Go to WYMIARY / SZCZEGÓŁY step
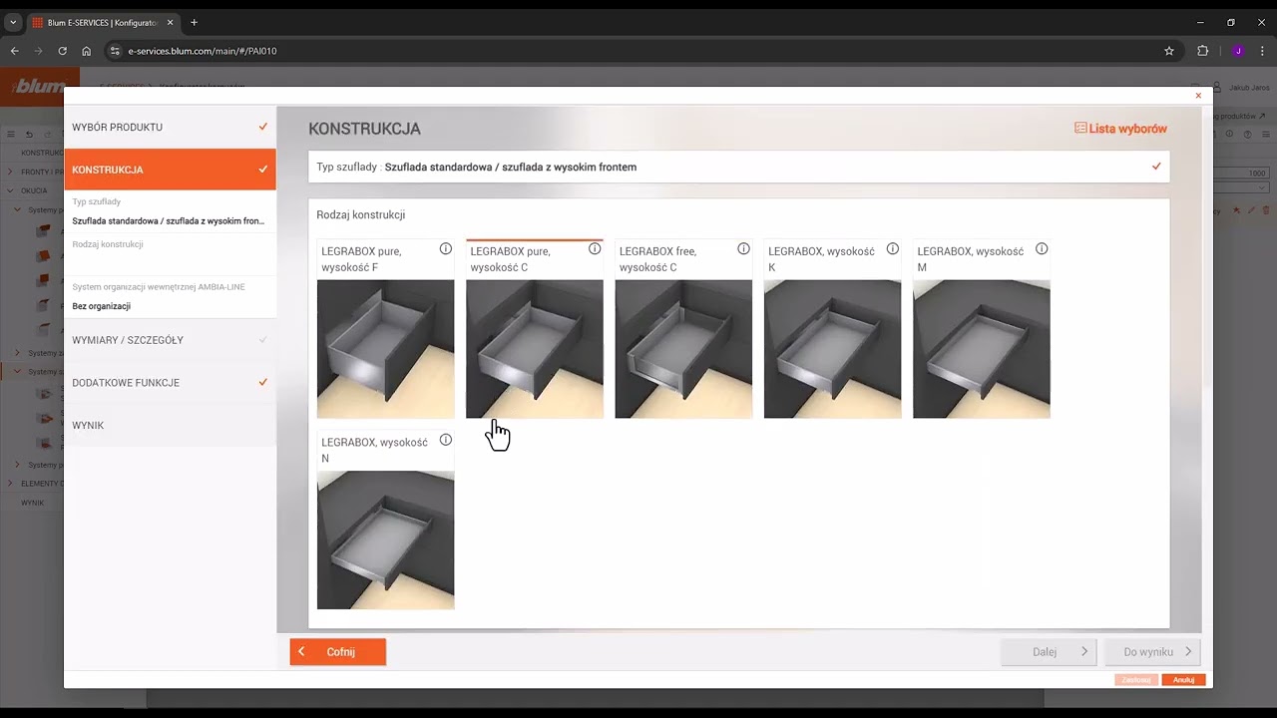This screenshot has width=1277, height=718. pyautogui.click(x=170, y=340)
